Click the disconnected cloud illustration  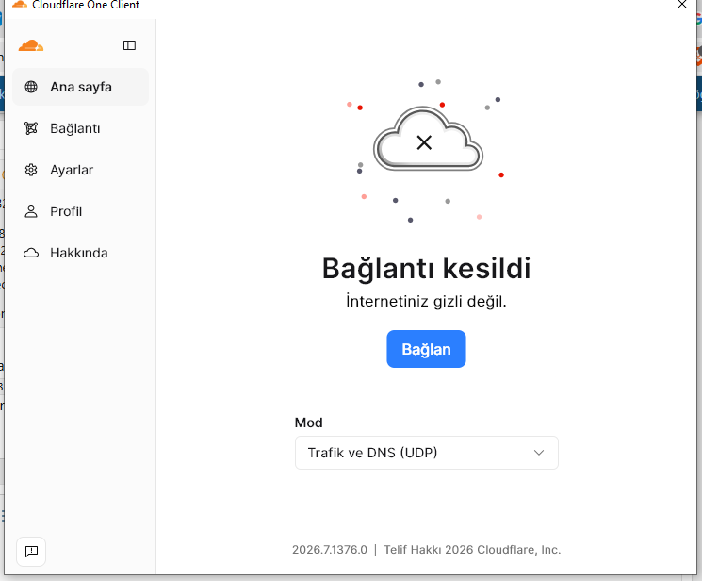pos(428,139)
